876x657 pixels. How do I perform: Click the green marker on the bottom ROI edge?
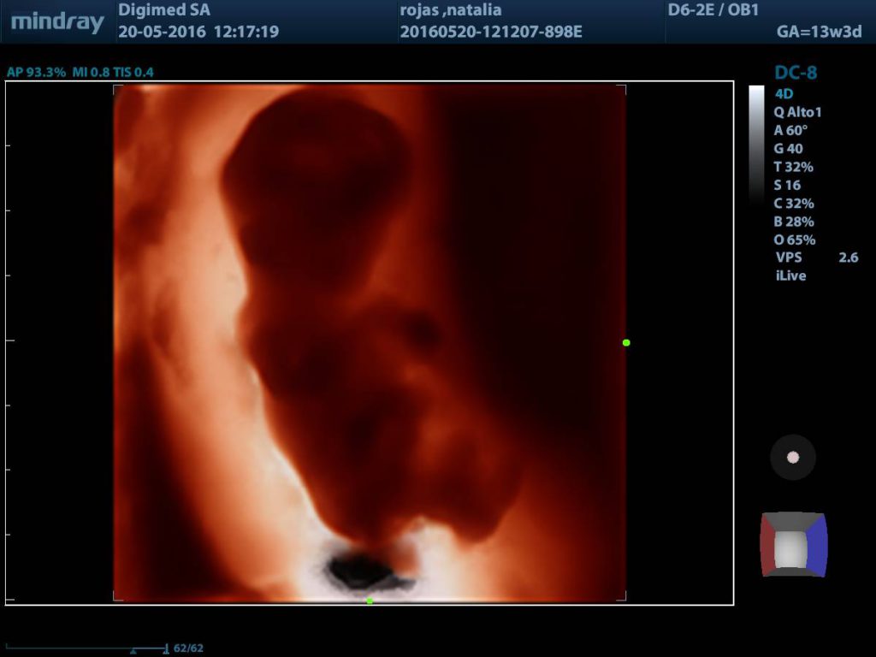click(370, 601)
